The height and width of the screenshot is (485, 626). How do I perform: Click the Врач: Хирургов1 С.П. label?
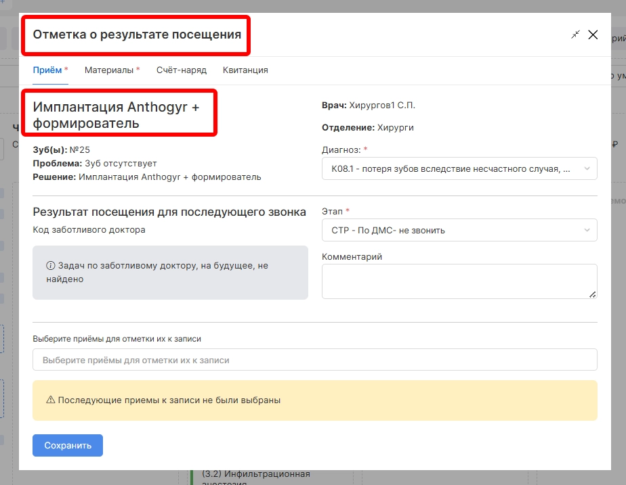click(368, 106)
